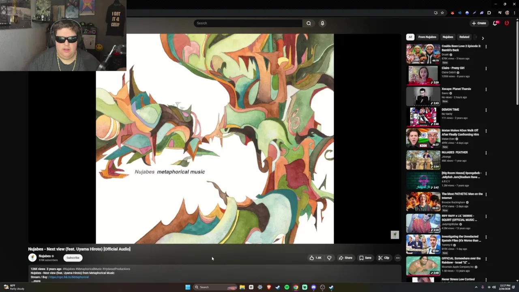Open Settings gear on the taskbar
The image size is (519, 292).
point(260,287)
